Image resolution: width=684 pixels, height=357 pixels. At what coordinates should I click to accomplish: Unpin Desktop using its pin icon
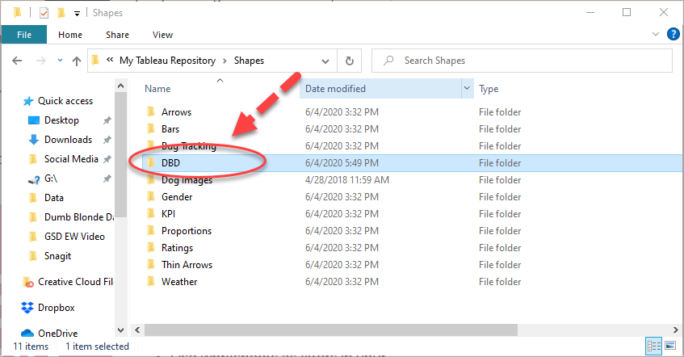(107, 120)
